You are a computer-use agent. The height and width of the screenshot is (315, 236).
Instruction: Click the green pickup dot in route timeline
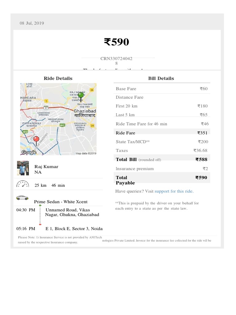tap(40, 209)
